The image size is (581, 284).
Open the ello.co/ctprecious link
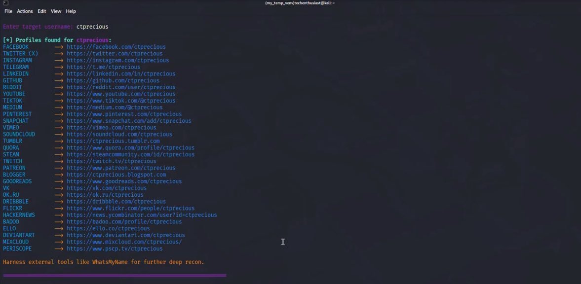[108, 228]
